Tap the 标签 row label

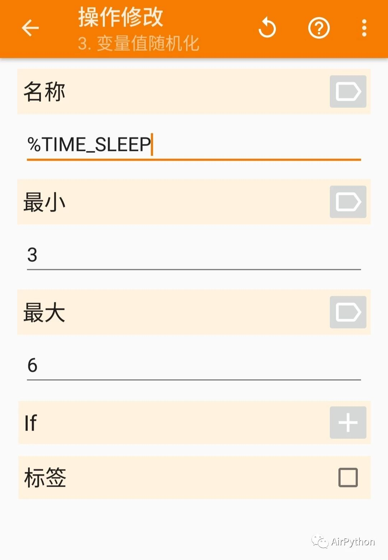tap(45, 477)
